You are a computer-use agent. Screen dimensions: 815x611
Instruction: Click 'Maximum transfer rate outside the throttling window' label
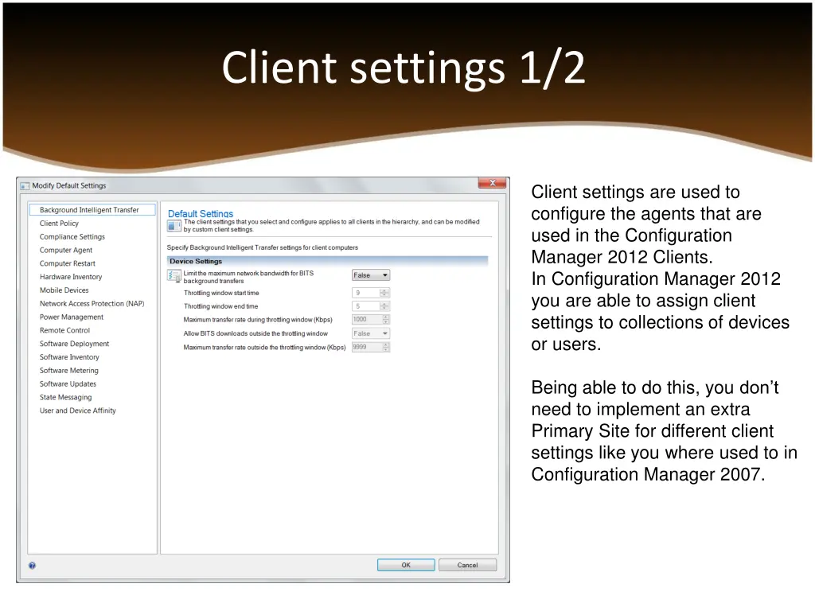pyautogui.click(x=264, y=348)
